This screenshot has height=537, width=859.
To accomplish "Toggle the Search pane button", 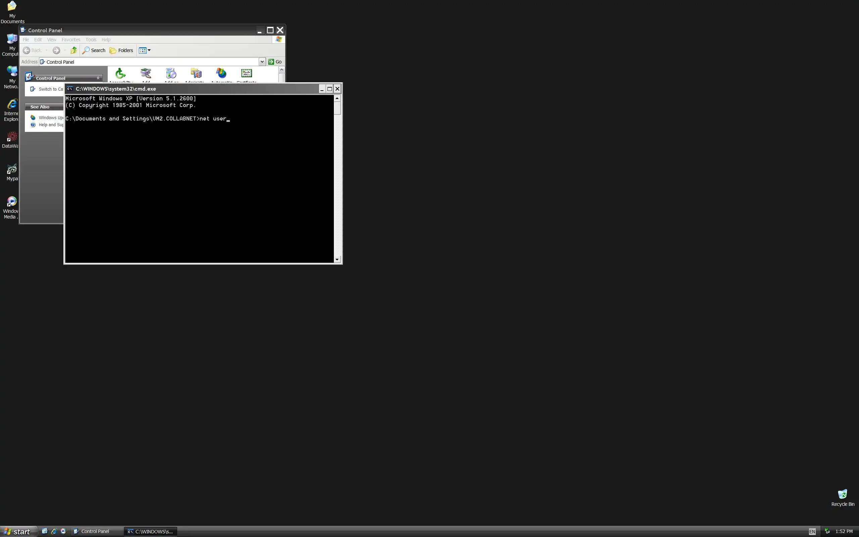I will pos(94,50).
